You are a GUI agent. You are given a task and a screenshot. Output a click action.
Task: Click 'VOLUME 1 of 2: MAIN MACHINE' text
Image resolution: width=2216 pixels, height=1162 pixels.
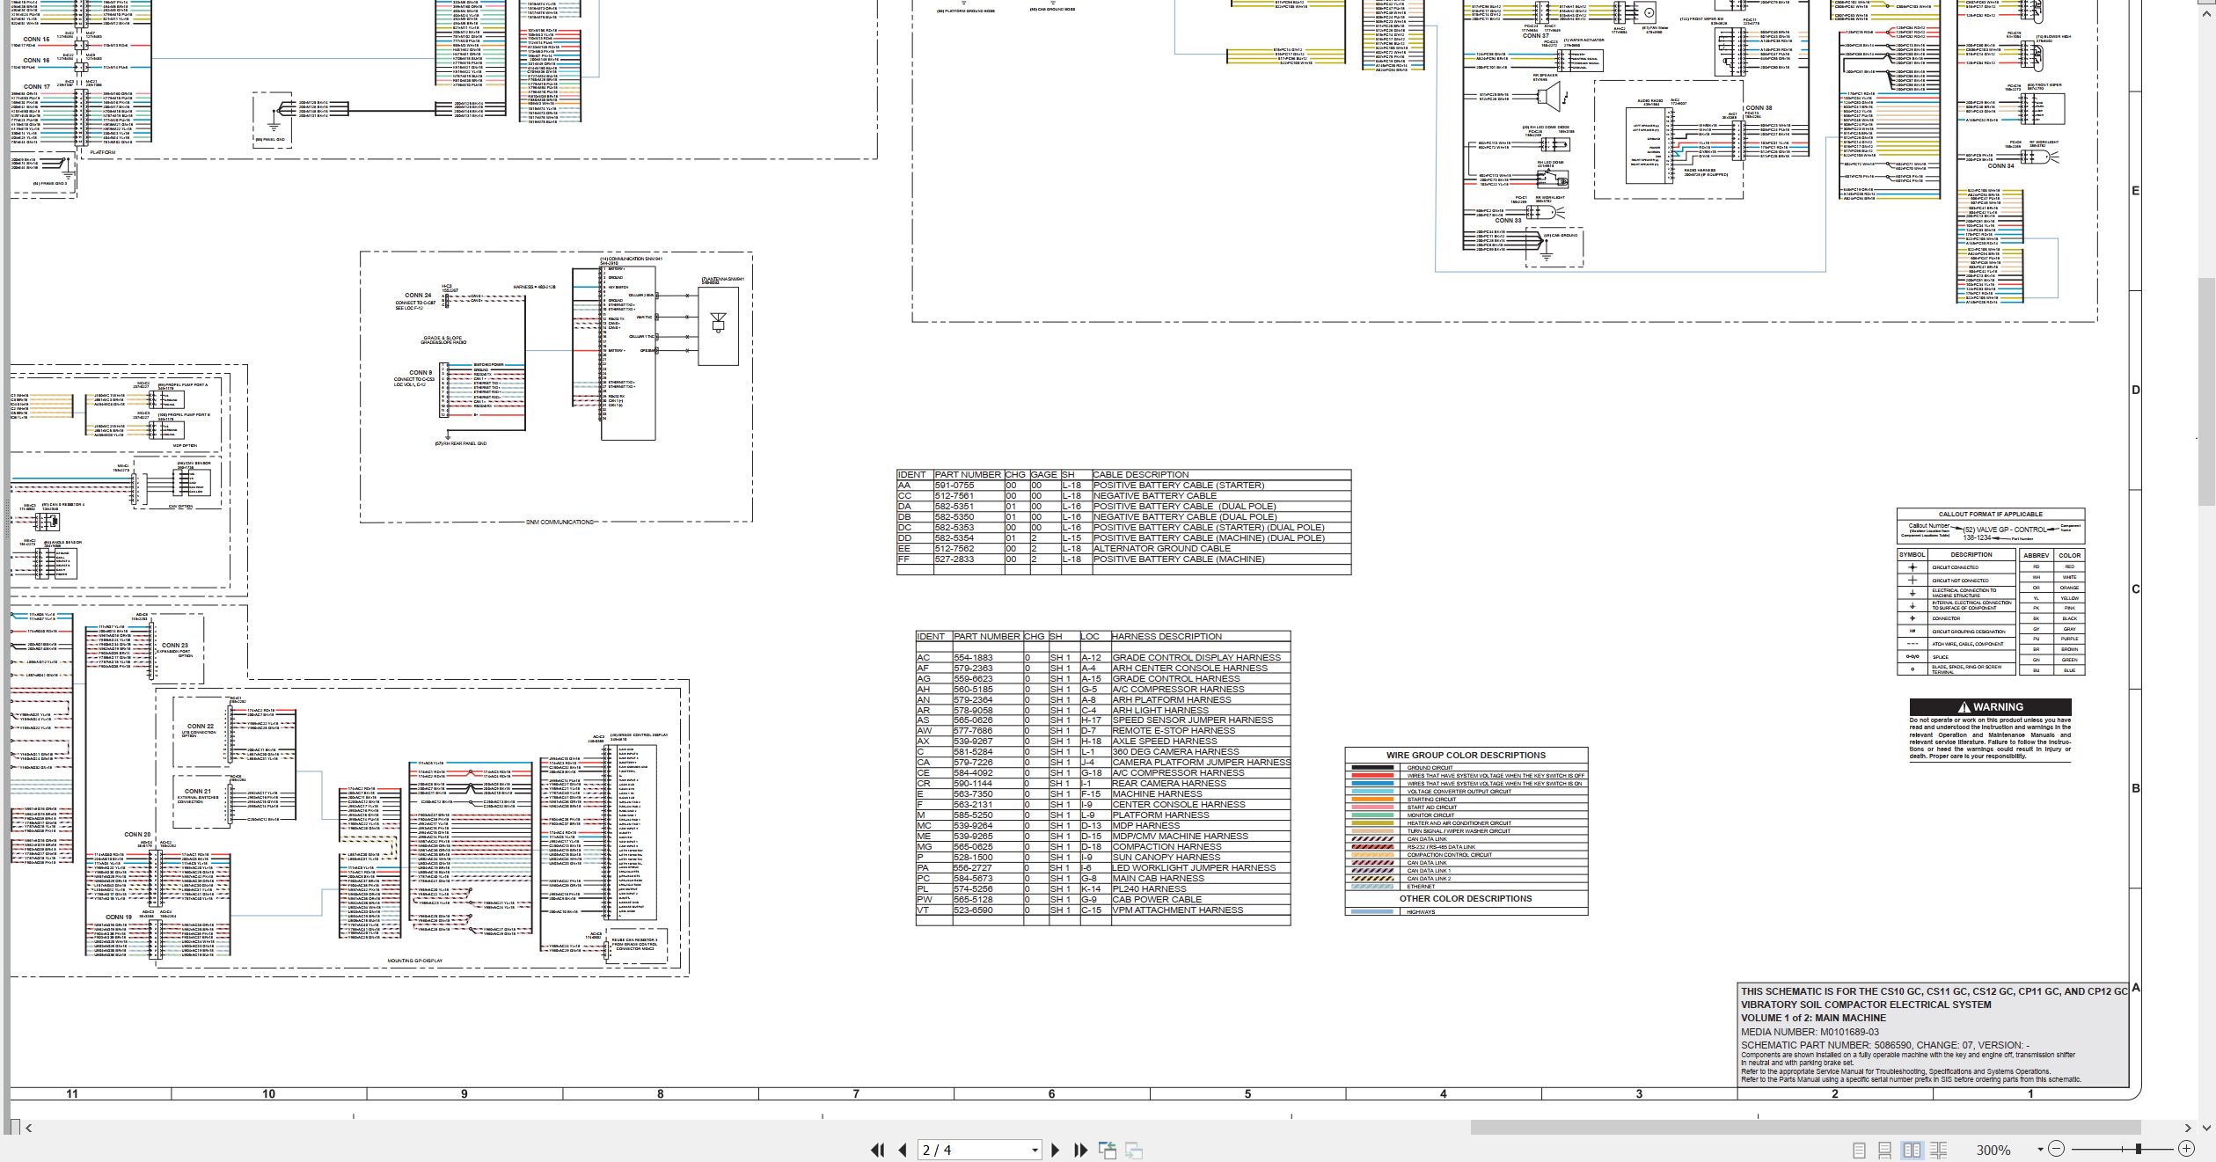pyautogui.click(x=1813, y=1019)
